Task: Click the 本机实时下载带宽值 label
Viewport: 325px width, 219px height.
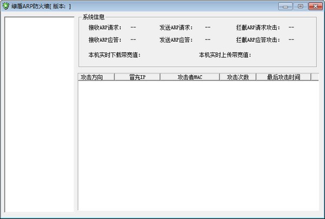Action: pos(114,55)
